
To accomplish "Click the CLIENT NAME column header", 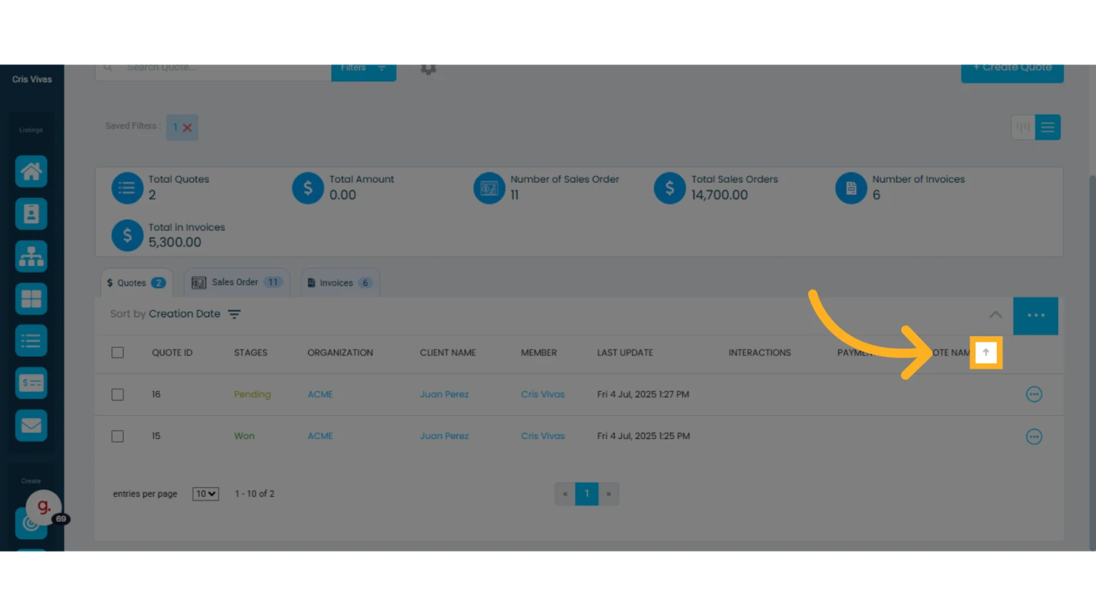I will 447,353.
